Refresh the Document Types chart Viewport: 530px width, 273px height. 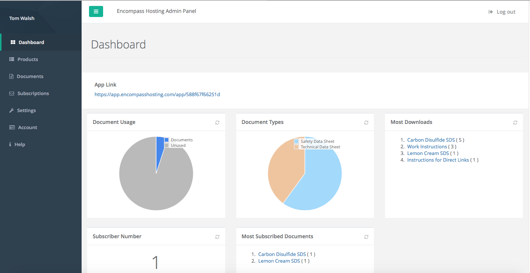pos(366,122)
